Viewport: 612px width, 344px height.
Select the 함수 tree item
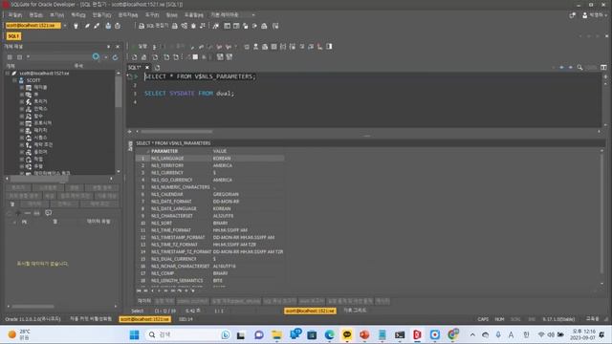(x=38, y=117)
